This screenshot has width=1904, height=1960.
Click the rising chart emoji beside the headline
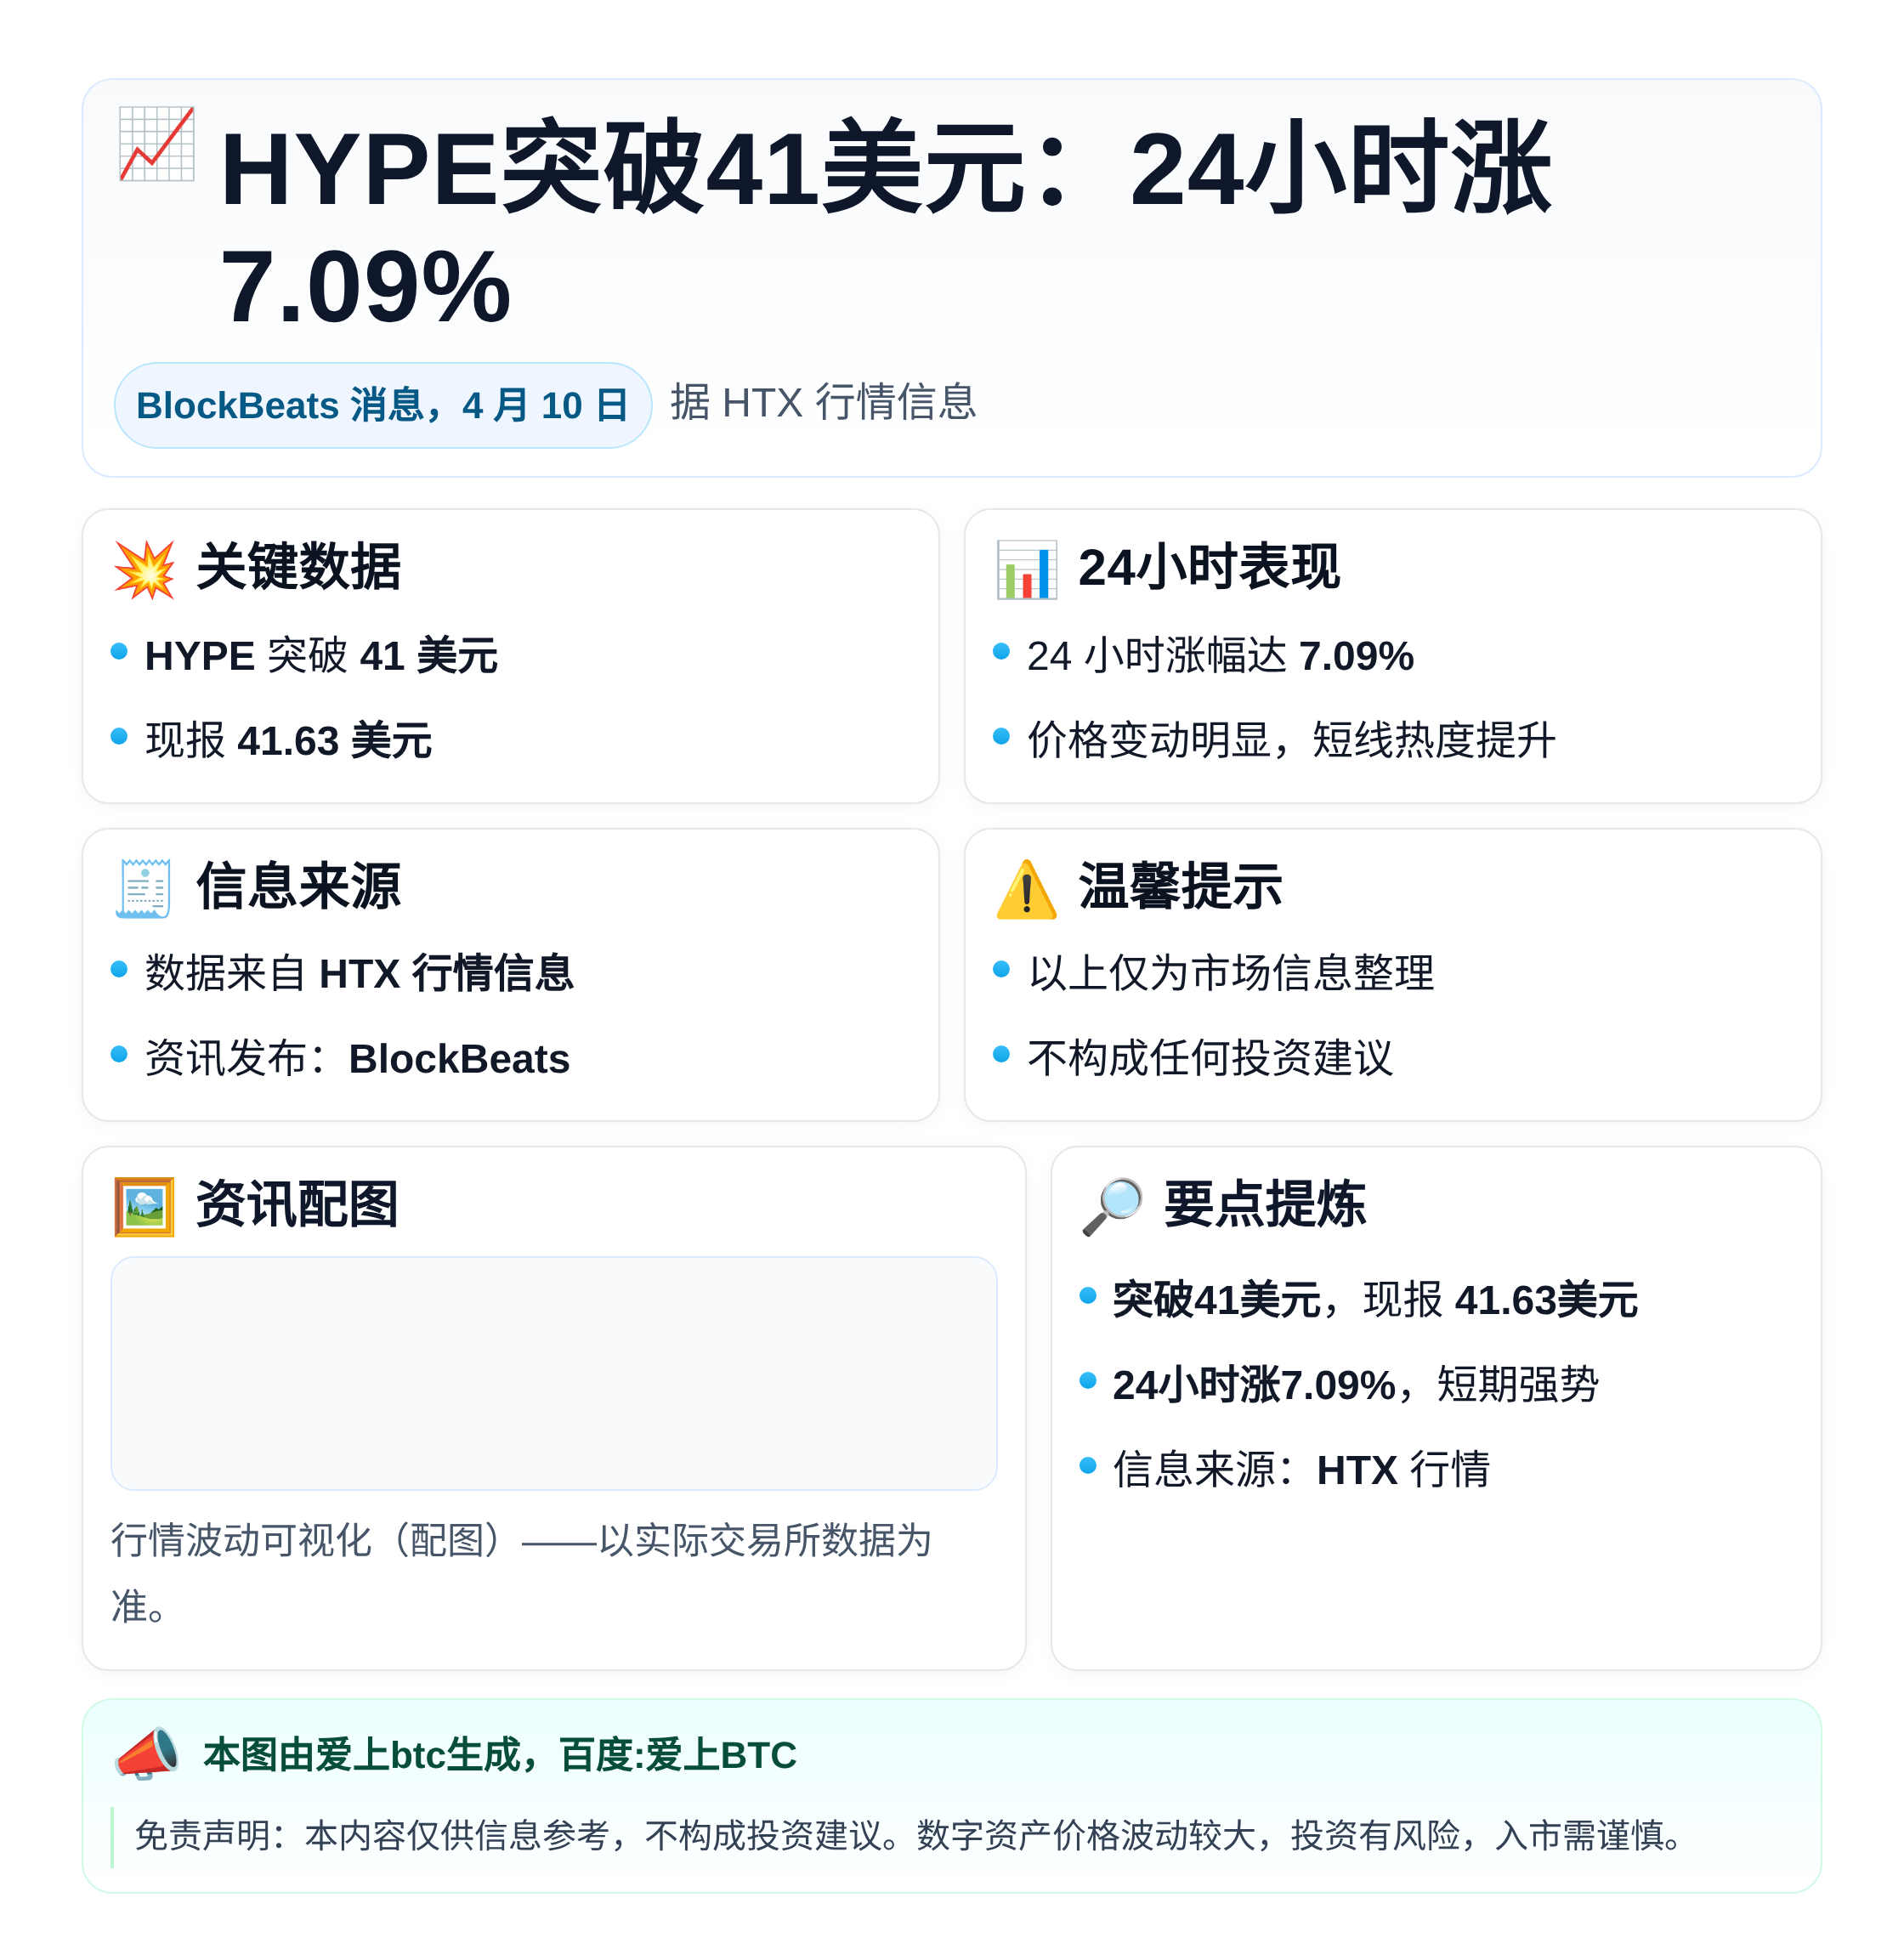[x=156, y=144]
